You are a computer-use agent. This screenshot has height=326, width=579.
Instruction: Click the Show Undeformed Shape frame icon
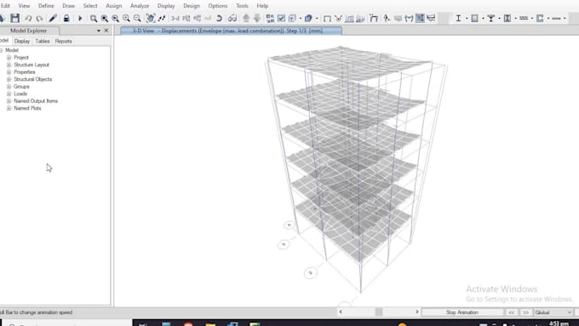[327, 18]
